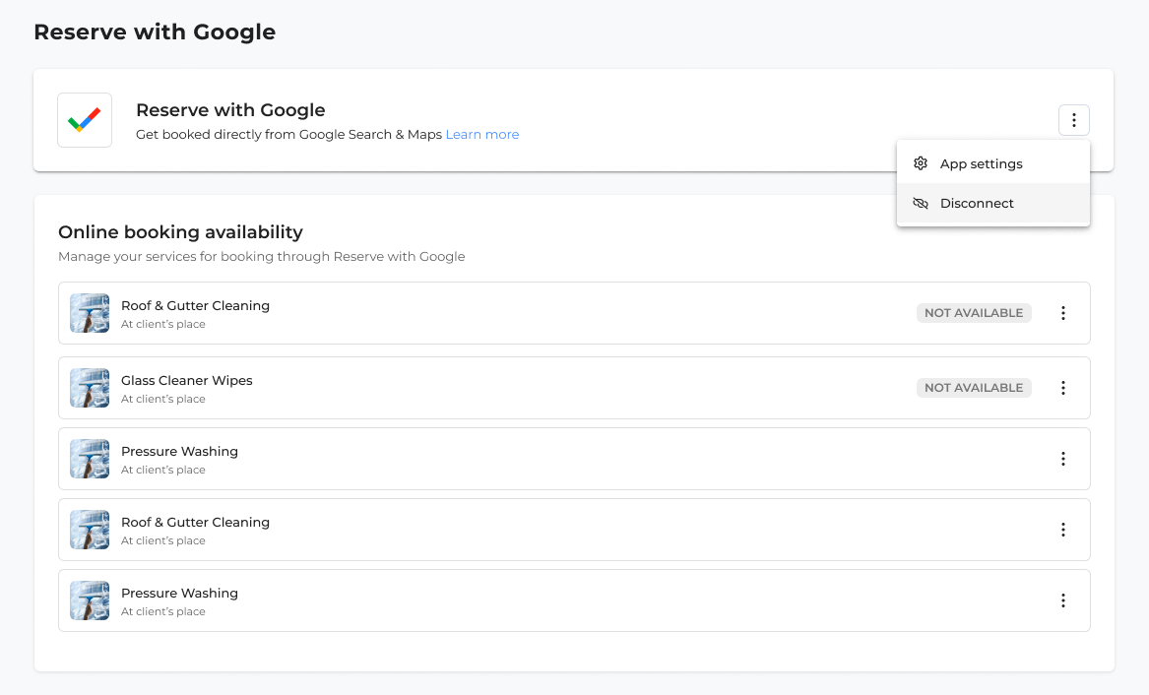
Task: Click the crossed-eye icon beside Disconnect
Action: [921, 204]
